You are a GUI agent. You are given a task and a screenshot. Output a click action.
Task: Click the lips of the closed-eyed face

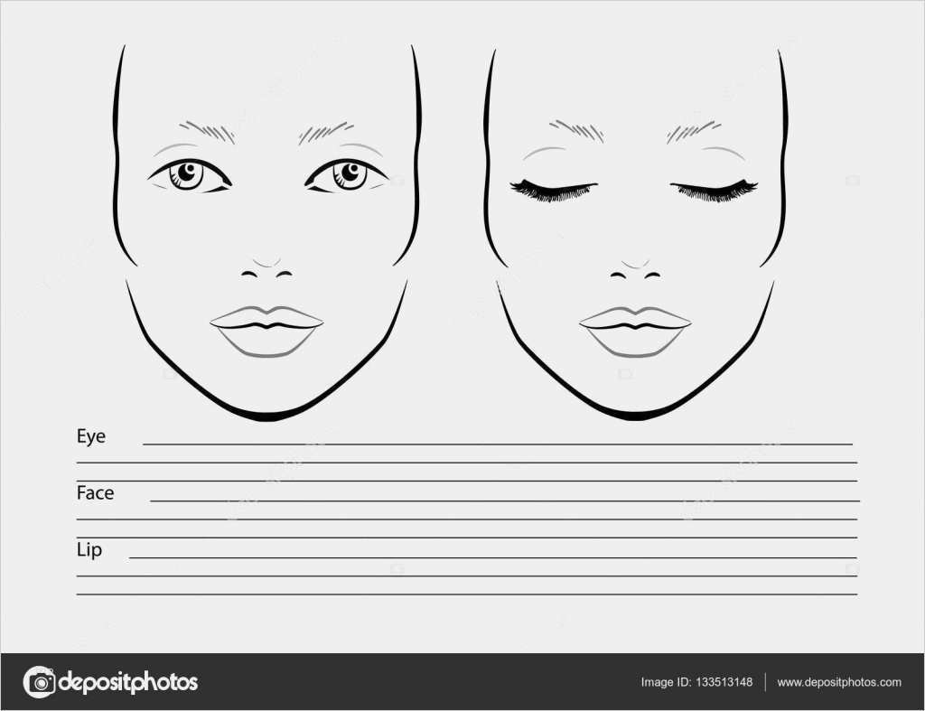coord(635,330)
